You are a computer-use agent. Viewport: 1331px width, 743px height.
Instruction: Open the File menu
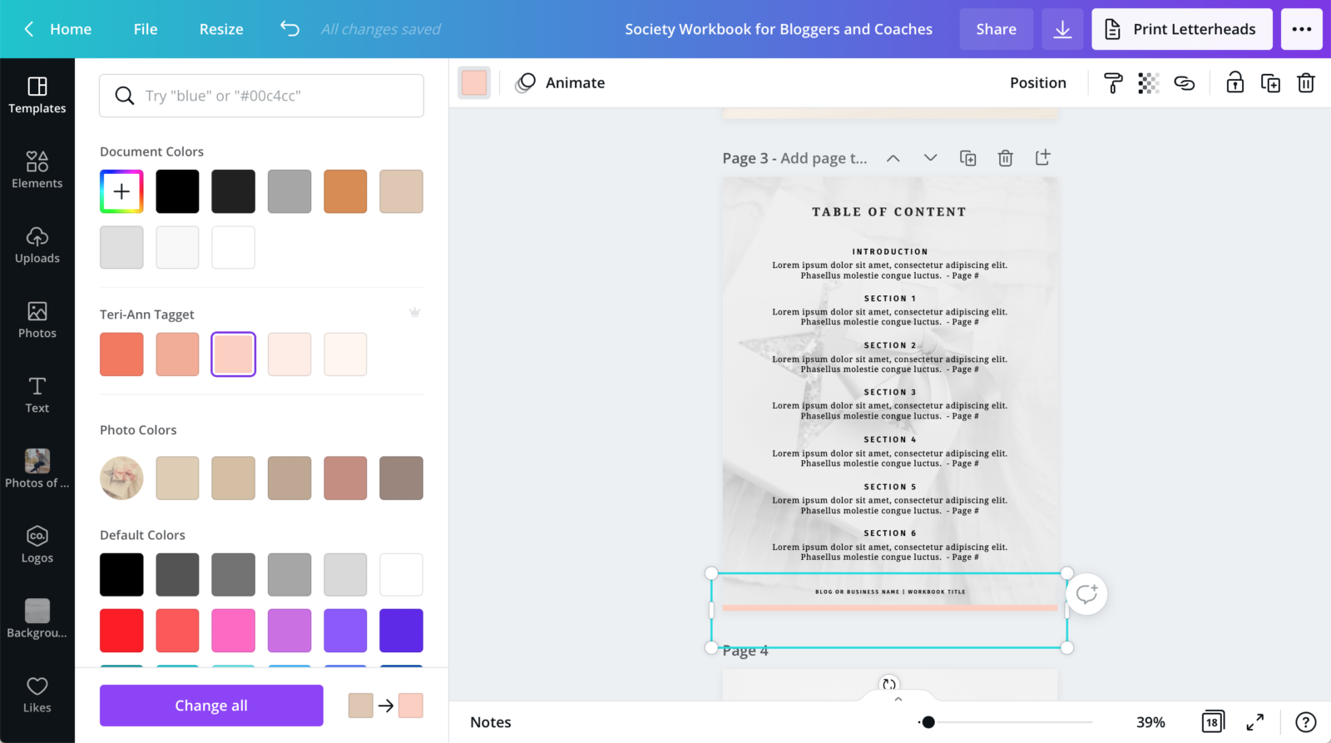[x=146, y=29]
